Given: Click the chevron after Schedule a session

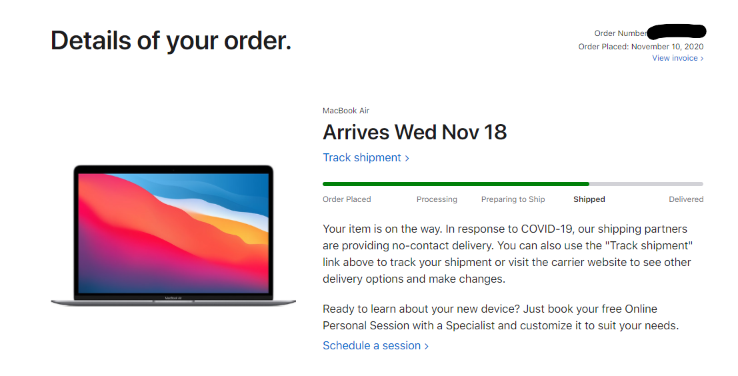Looking at the screenshot, I should [427, 346].
